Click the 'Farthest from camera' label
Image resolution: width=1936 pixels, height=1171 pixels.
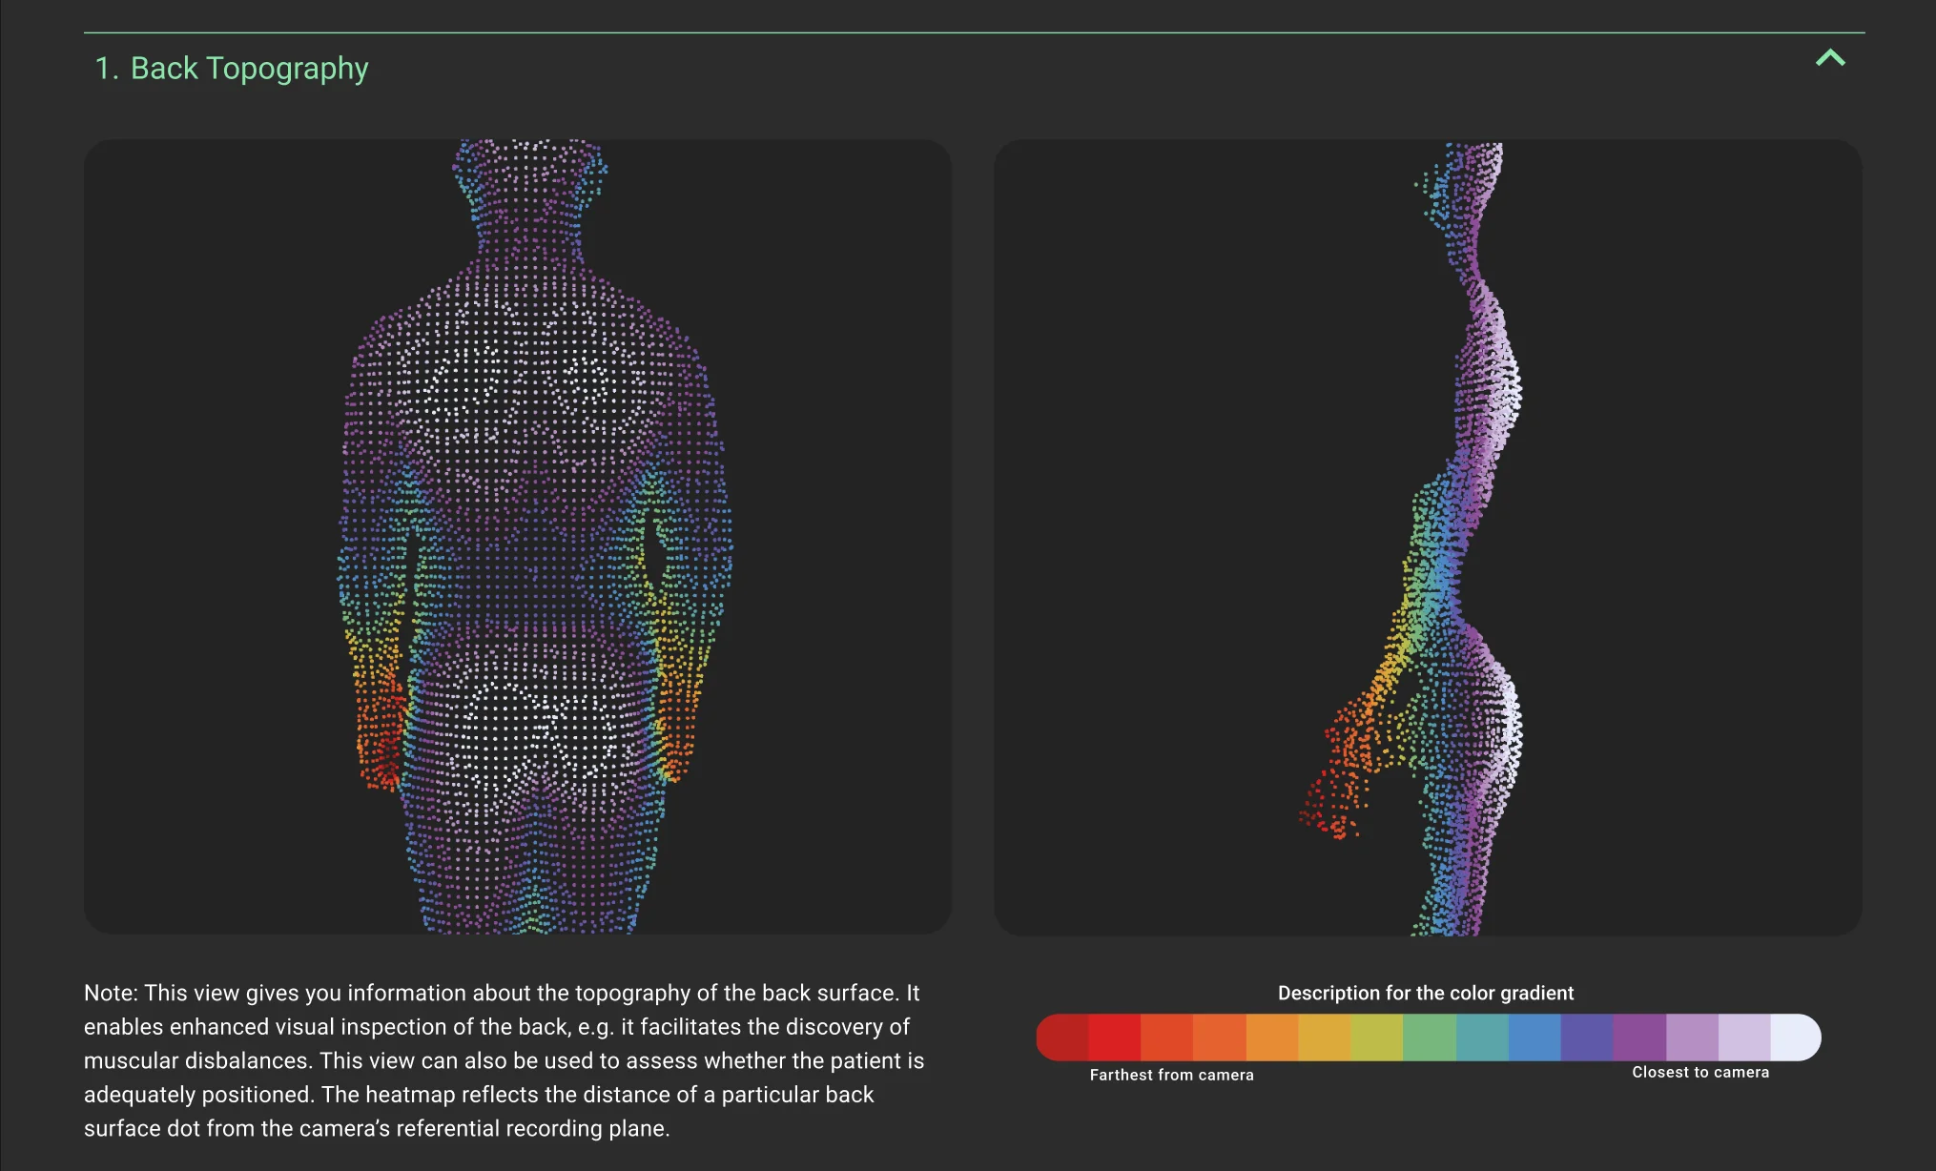(1171, 1075)
